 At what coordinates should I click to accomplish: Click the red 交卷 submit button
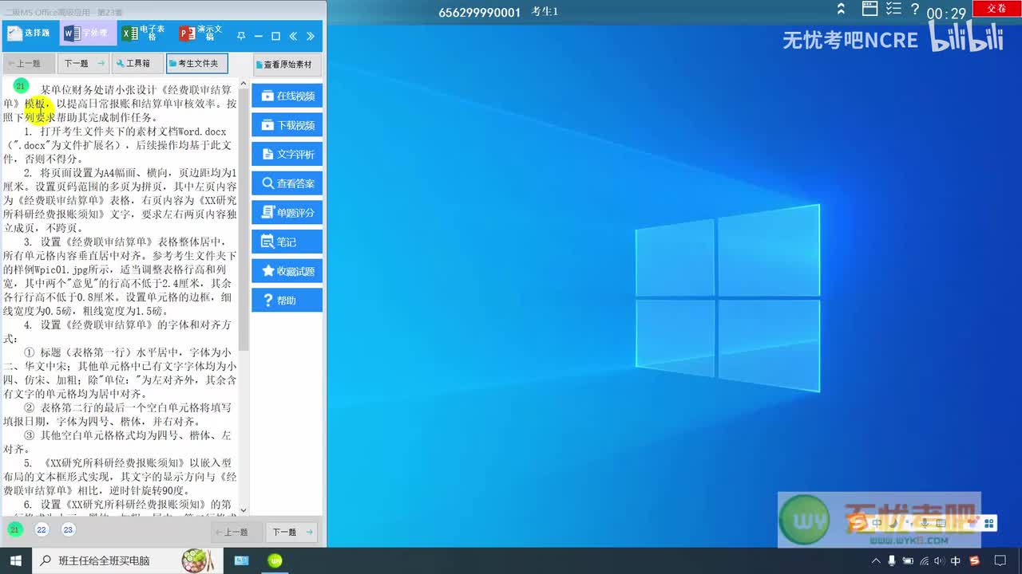click(996, 8)
